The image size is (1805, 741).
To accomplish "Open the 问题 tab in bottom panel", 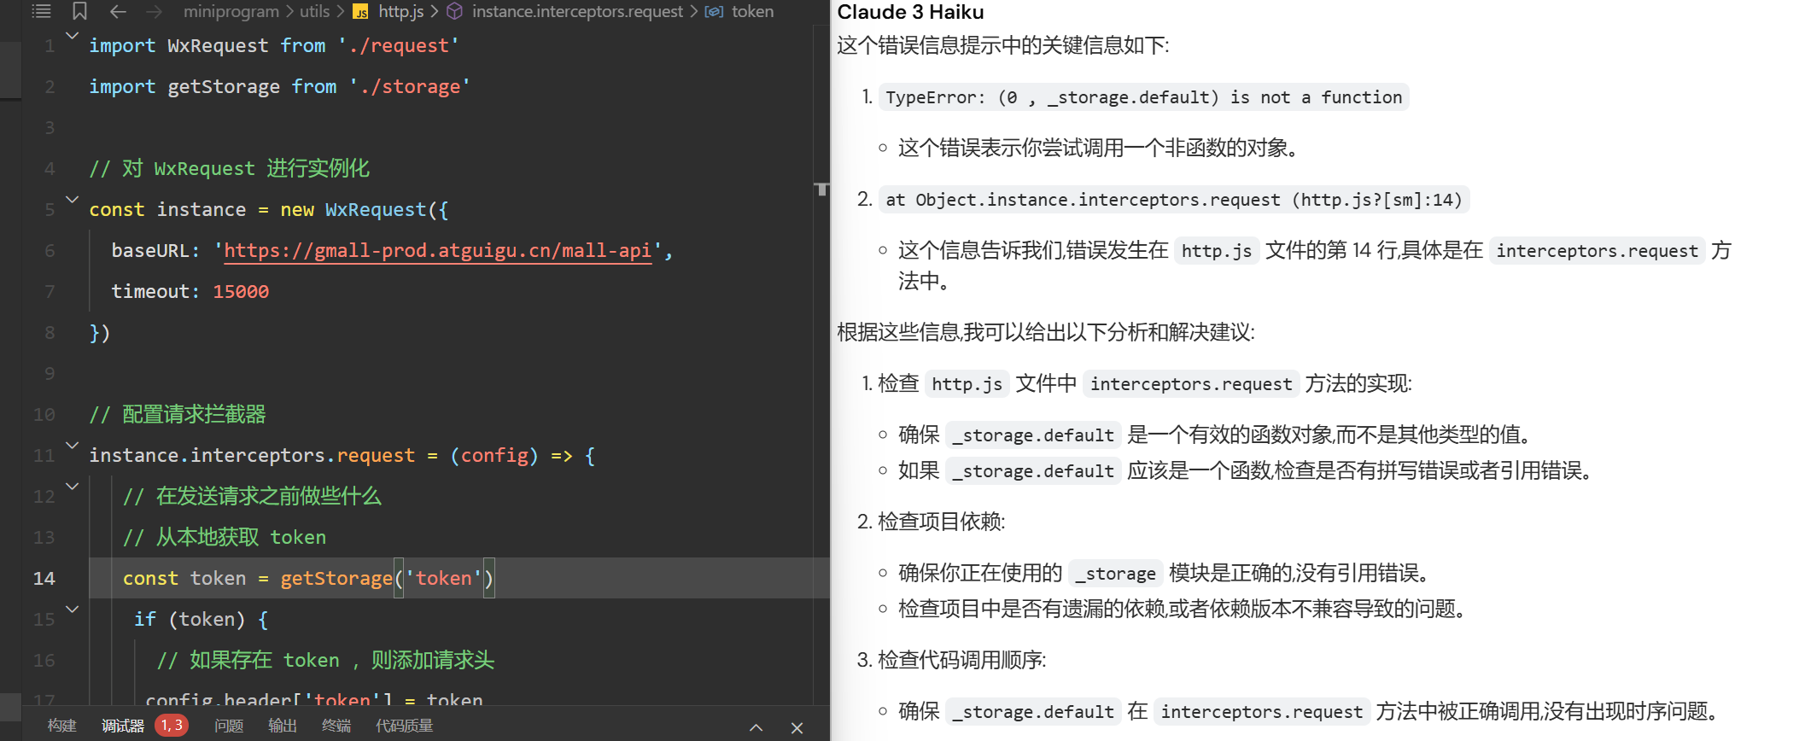I will pos(229,726).
